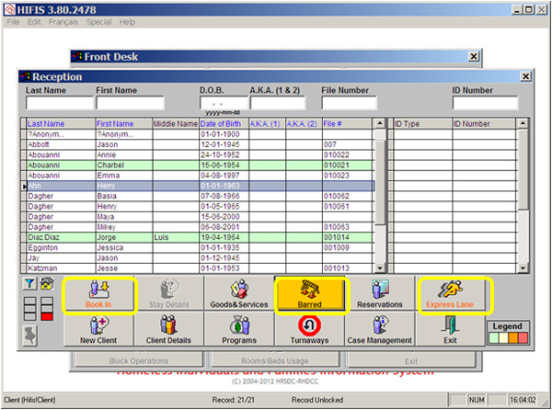Screen dimensions: 552x410
Task: Click the filter funnel icon
Action: (x=29, y=284)
